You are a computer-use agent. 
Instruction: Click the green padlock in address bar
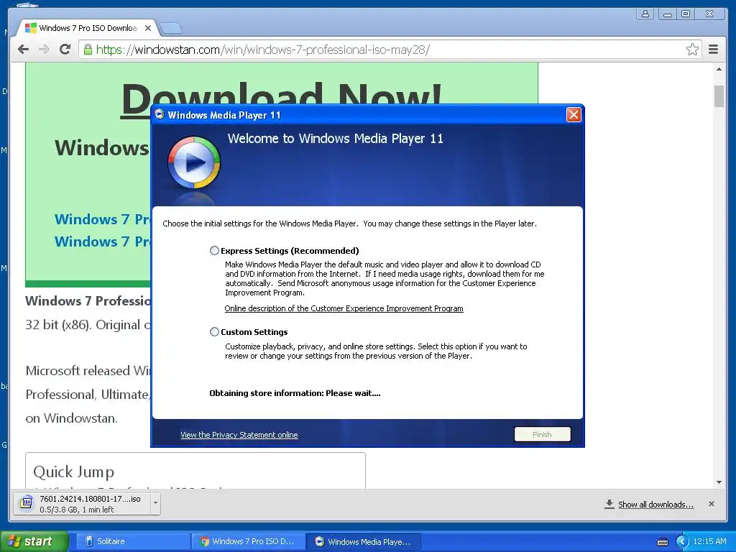coord(88,49)
